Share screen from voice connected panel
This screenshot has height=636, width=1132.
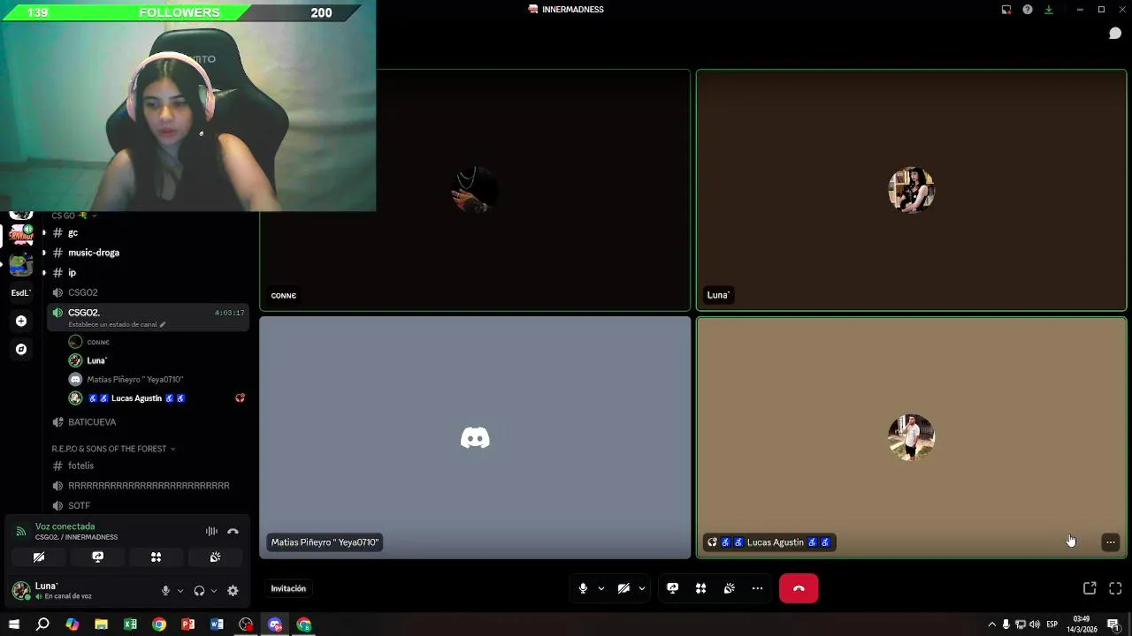coord(98,557)
